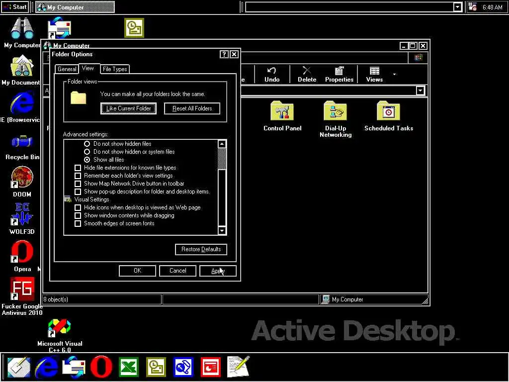509x382 pixels.
Task: Launch Outlook Express from quick launch bar
Action: [74, 367]
